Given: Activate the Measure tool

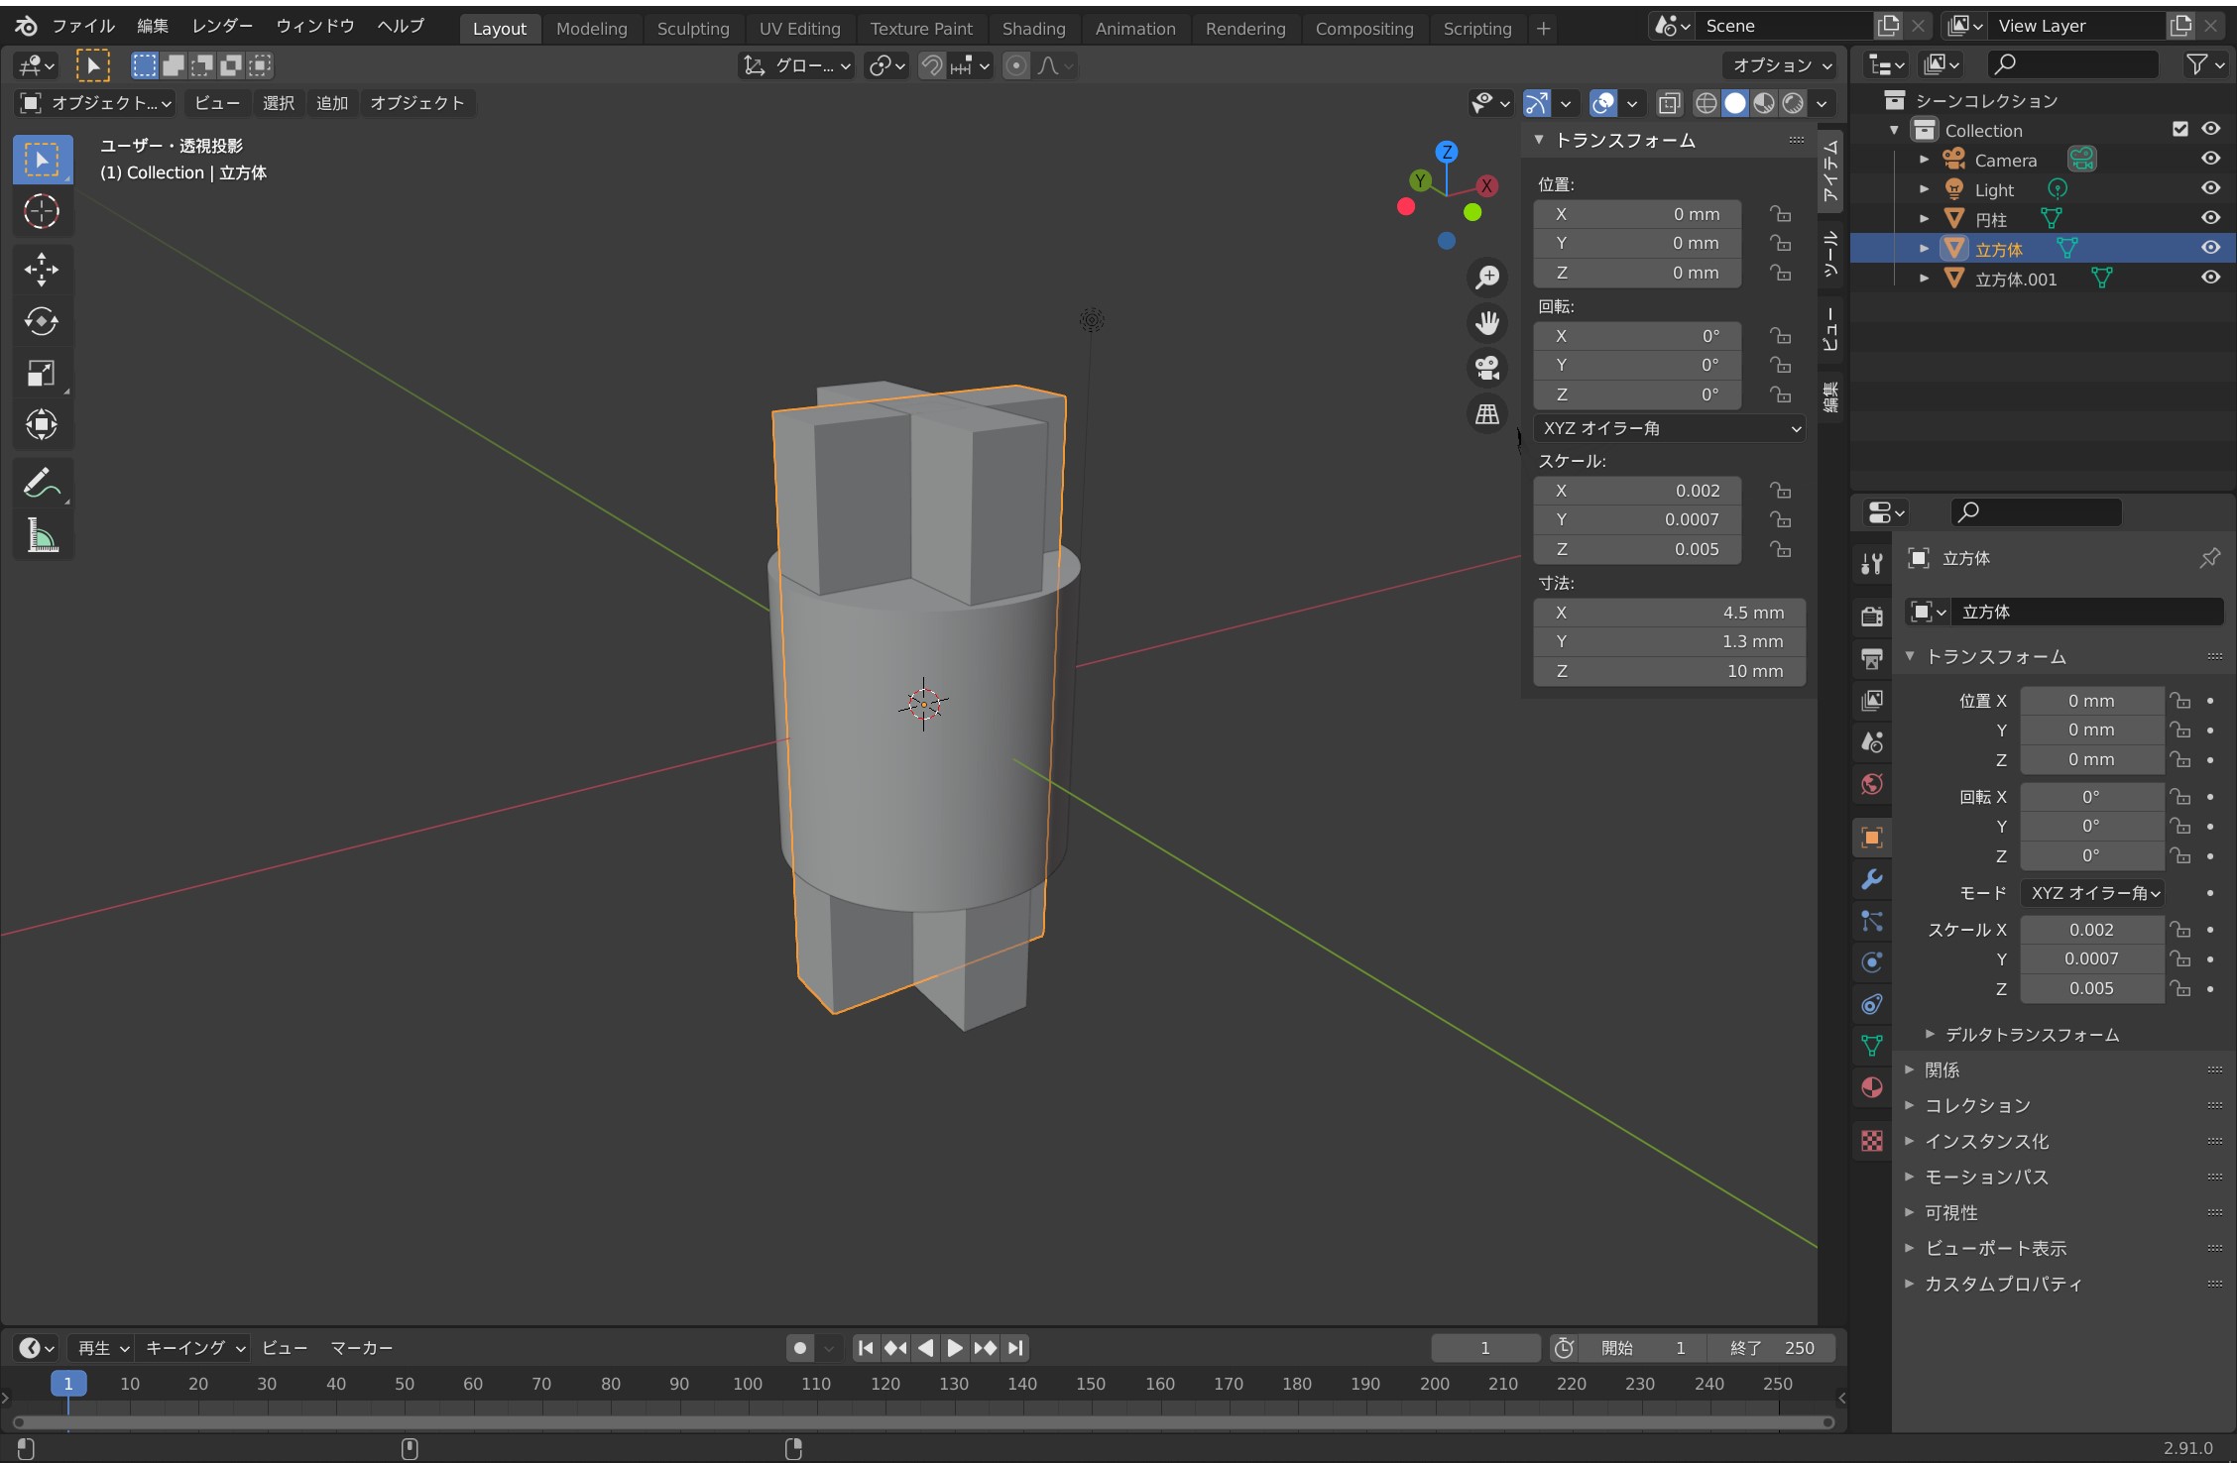Looking at the screenshot, I should coord(42,535).
